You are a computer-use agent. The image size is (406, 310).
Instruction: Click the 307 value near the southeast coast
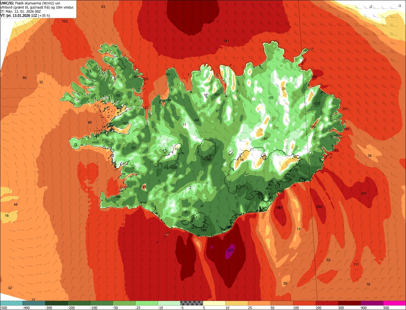279,208
